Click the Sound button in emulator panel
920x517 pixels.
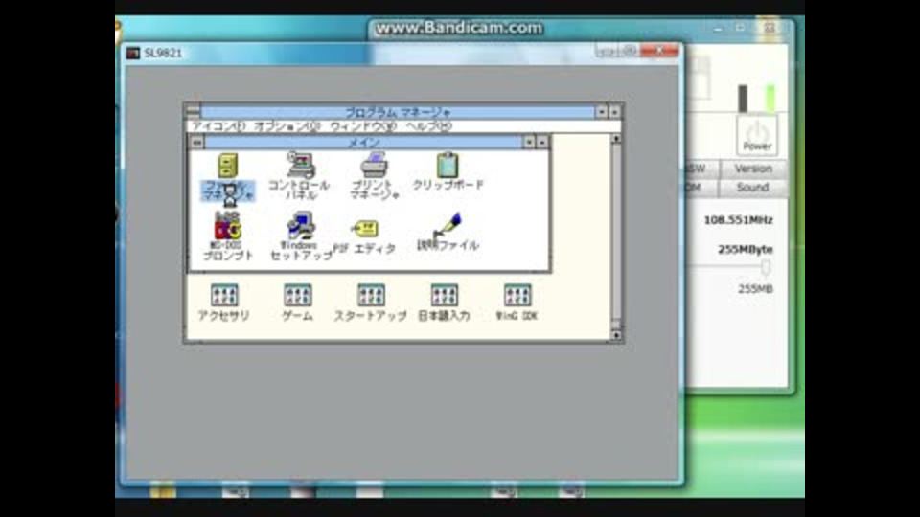click(x=753, y=188)
